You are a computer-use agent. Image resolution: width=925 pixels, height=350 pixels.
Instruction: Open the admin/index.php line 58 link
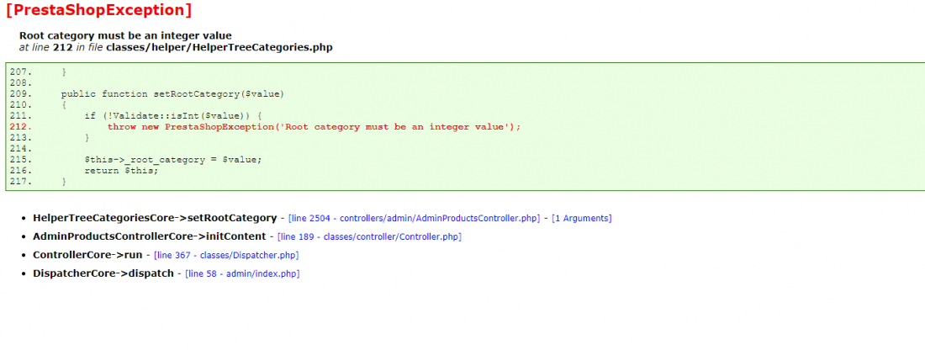[x=242, y=274]
